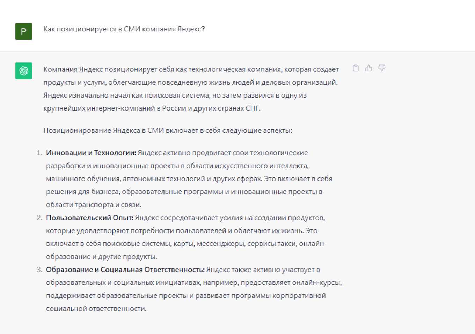Click the bold heading Инновации и Технологии
This screenshot has width=475, height=334.
tap(90, 152)
